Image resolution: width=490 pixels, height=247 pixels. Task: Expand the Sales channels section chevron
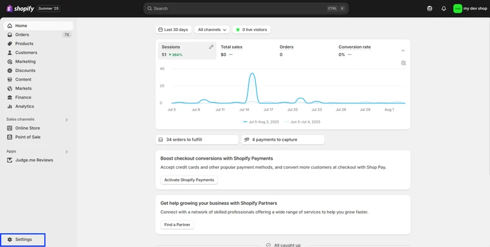point(67,120)
